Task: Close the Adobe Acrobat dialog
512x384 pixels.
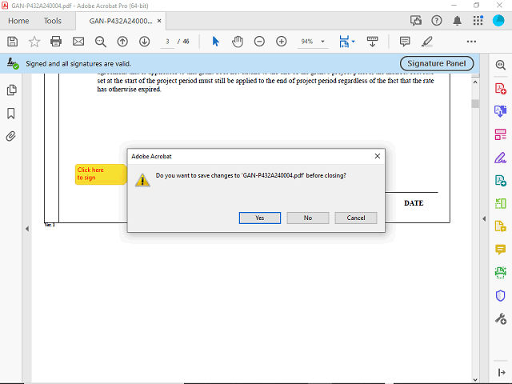Action: coord(377,156)
